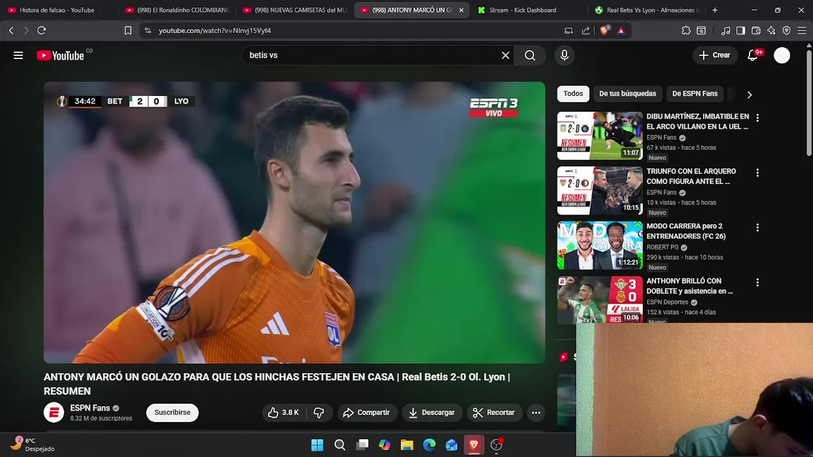Open 'DIBU MARTÍNEZ, IMBATIBLE' video thumbnail
The width and height of the screenshot is (813, 457).
(x=600, y=136)
